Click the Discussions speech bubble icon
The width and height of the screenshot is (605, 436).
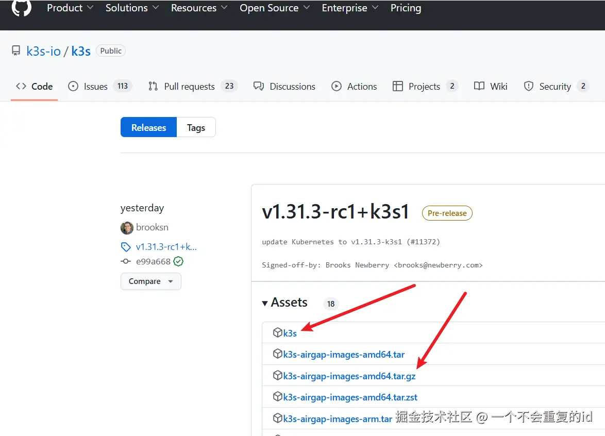click(x=259, y=86)
